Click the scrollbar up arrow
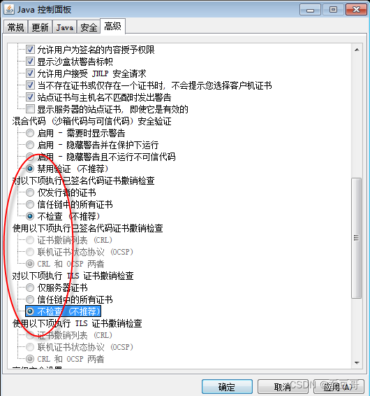Screen dimensions: 370x396 (357, 50)
